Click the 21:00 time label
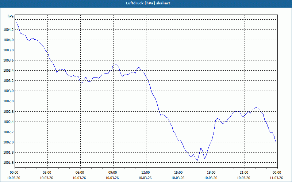Screen dimensions: 292x182 click(x=245, y=173)
